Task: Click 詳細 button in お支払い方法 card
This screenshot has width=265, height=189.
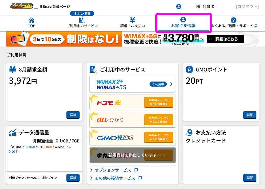Action: [x=250, y=178]
